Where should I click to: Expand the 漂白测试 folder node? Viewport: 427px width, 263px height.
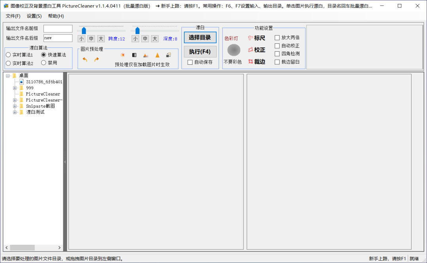[15, 112]
